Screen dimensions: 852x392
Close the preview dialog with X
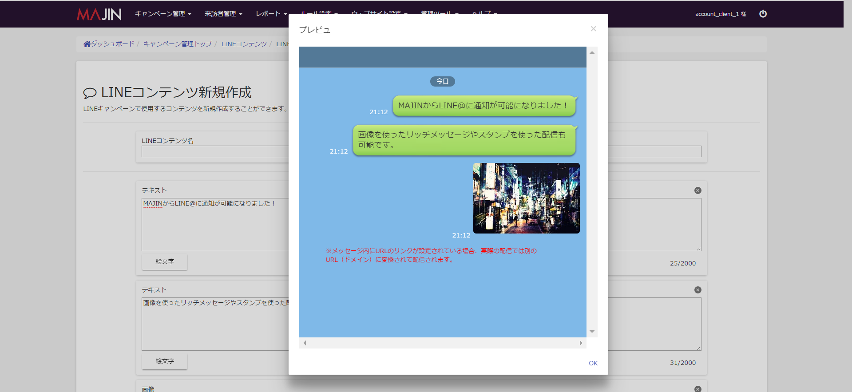point(593,29)
